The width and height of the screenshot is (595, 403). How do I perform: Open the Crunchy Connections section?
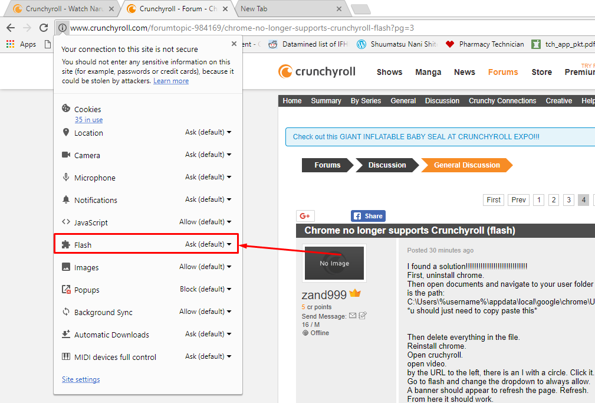pyautogui.click(x=502, y=101)
